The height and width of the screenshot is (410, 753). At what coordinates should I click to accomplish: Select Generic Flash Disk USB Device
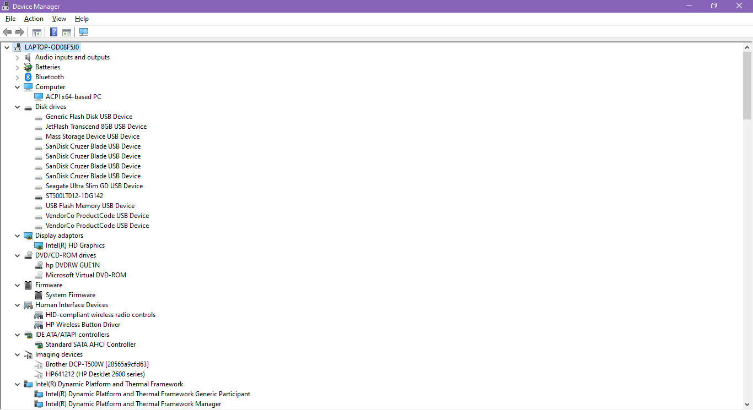click(x=89, y=117)
